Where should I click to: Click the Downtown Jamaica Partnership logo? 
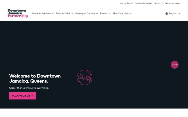[18, 13]
